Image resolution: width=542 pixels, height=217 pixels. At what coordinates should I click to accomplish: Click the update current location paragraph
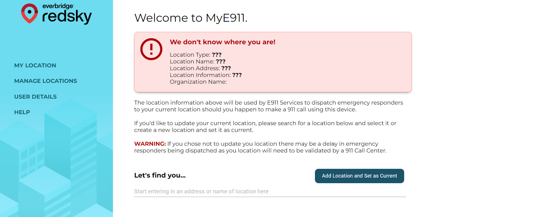tap(265, 127)
